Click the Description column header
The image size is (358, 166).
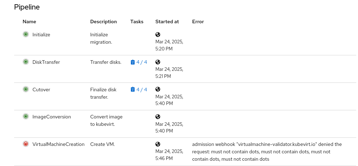103,21
